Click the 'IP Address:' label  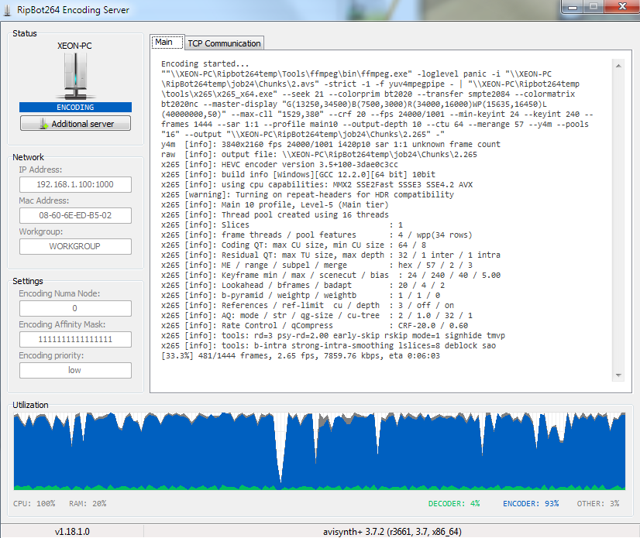click(x=40, y=170)
